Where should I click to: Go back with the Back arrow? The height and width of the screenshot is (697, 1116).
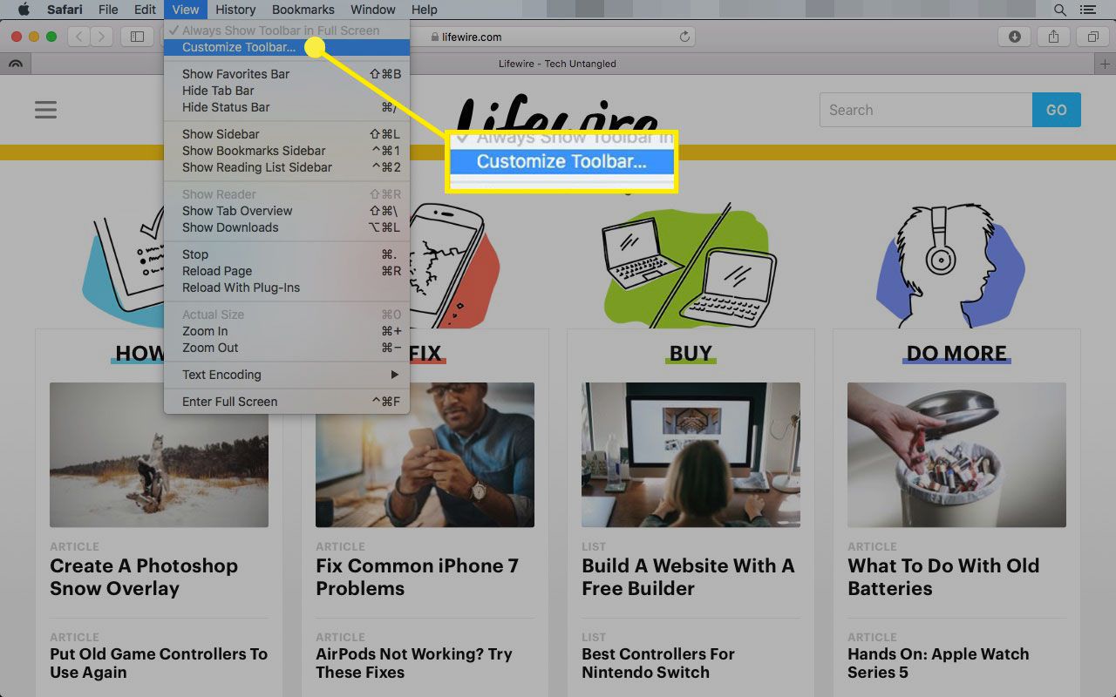(79, 37)
